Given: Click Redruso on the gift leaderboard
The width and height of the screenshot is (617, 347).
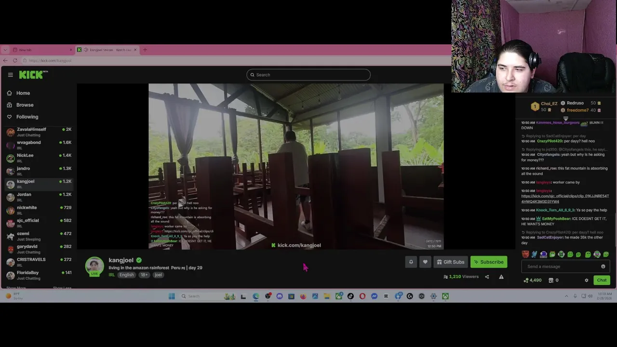Looking at the screenshot, I should (575, 103).
